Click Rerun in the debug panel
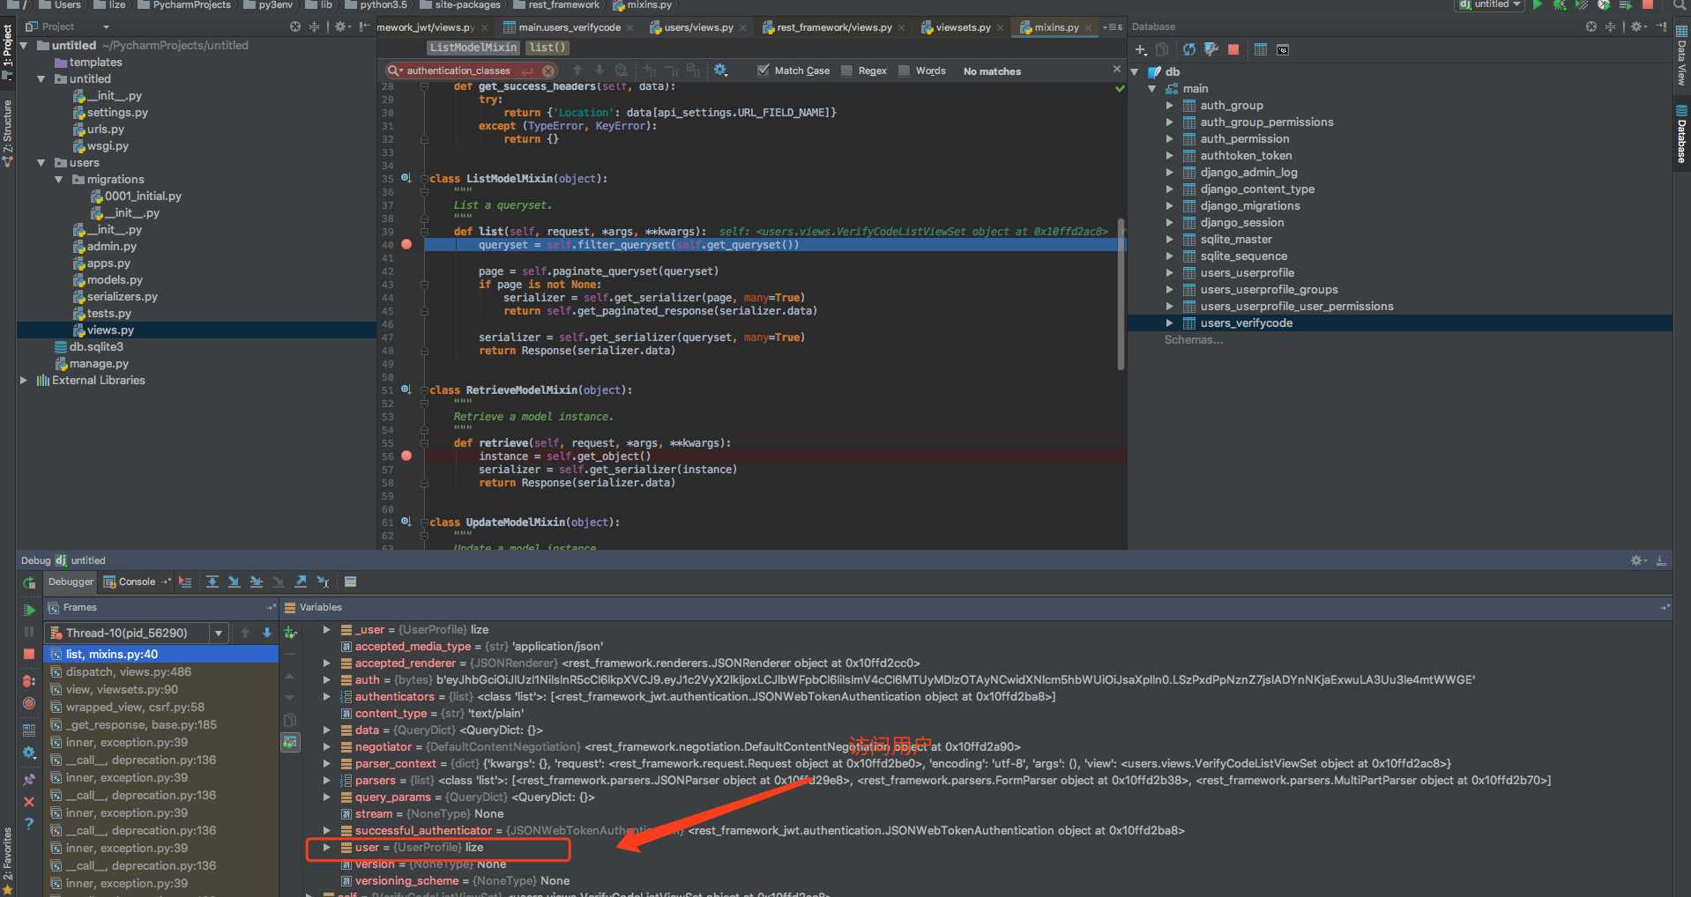Viewport: 1691px width, 897px height. tap(29, 582)
